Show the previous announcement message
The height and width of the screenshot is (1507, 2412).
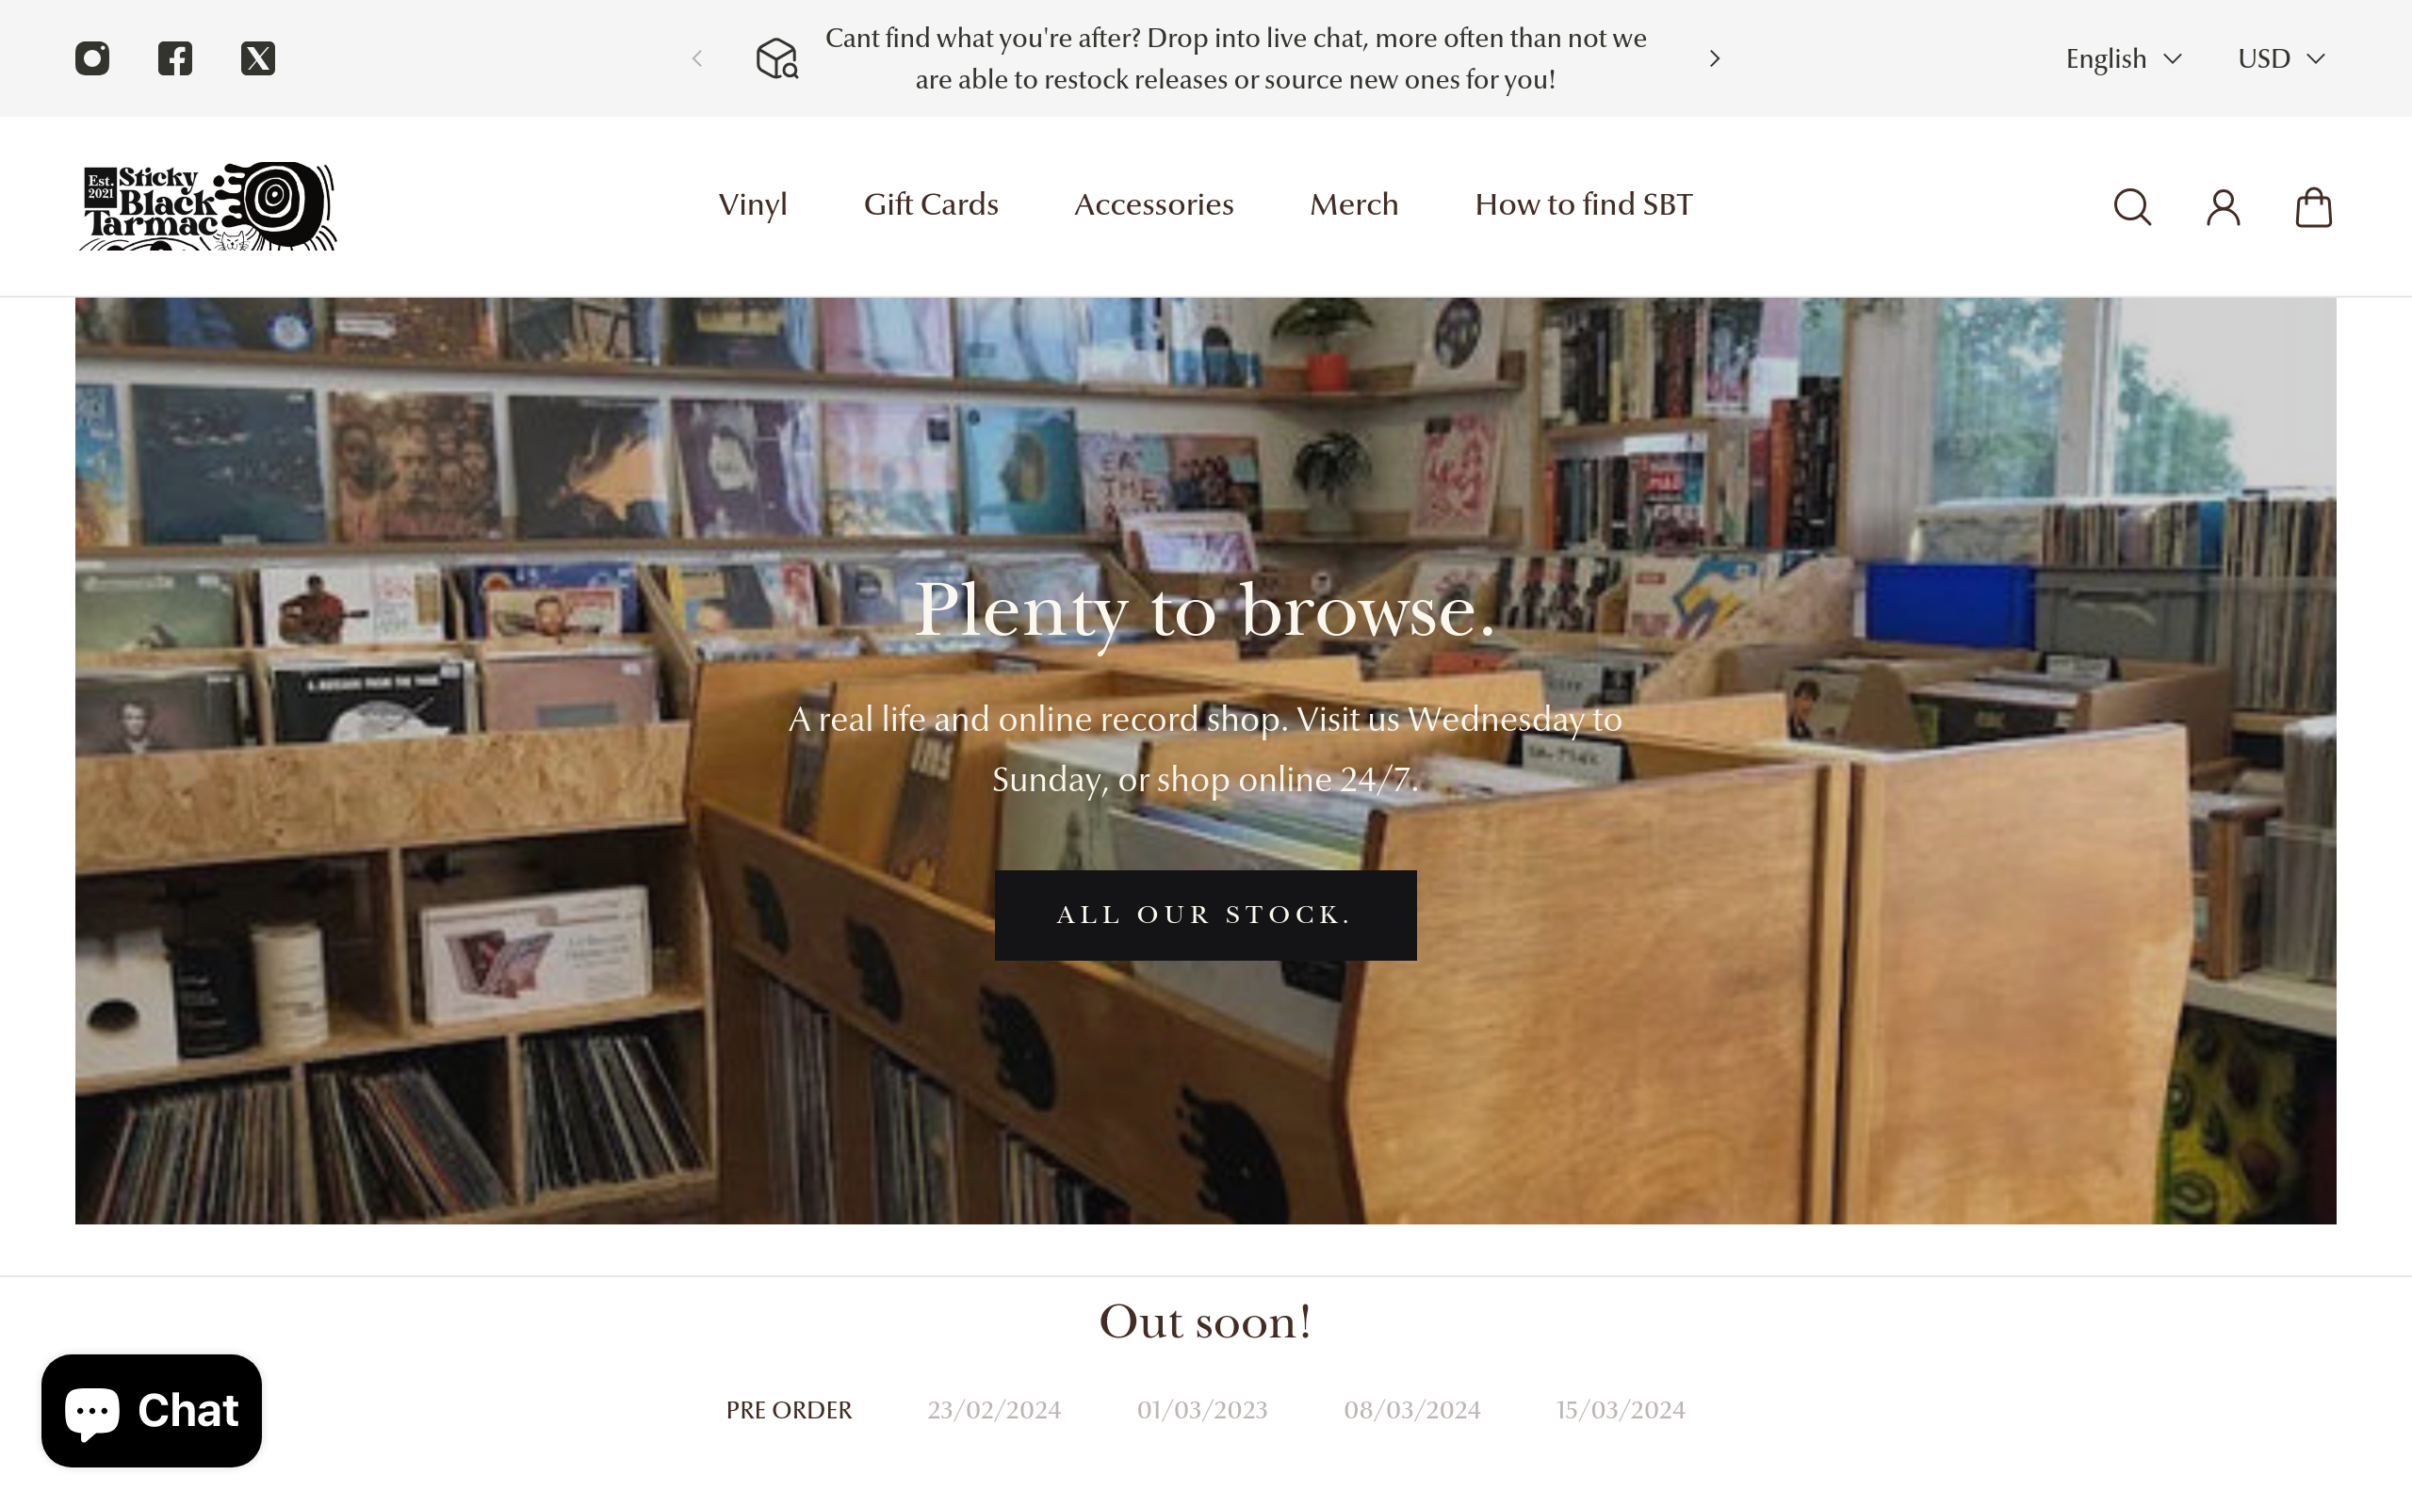697,58
